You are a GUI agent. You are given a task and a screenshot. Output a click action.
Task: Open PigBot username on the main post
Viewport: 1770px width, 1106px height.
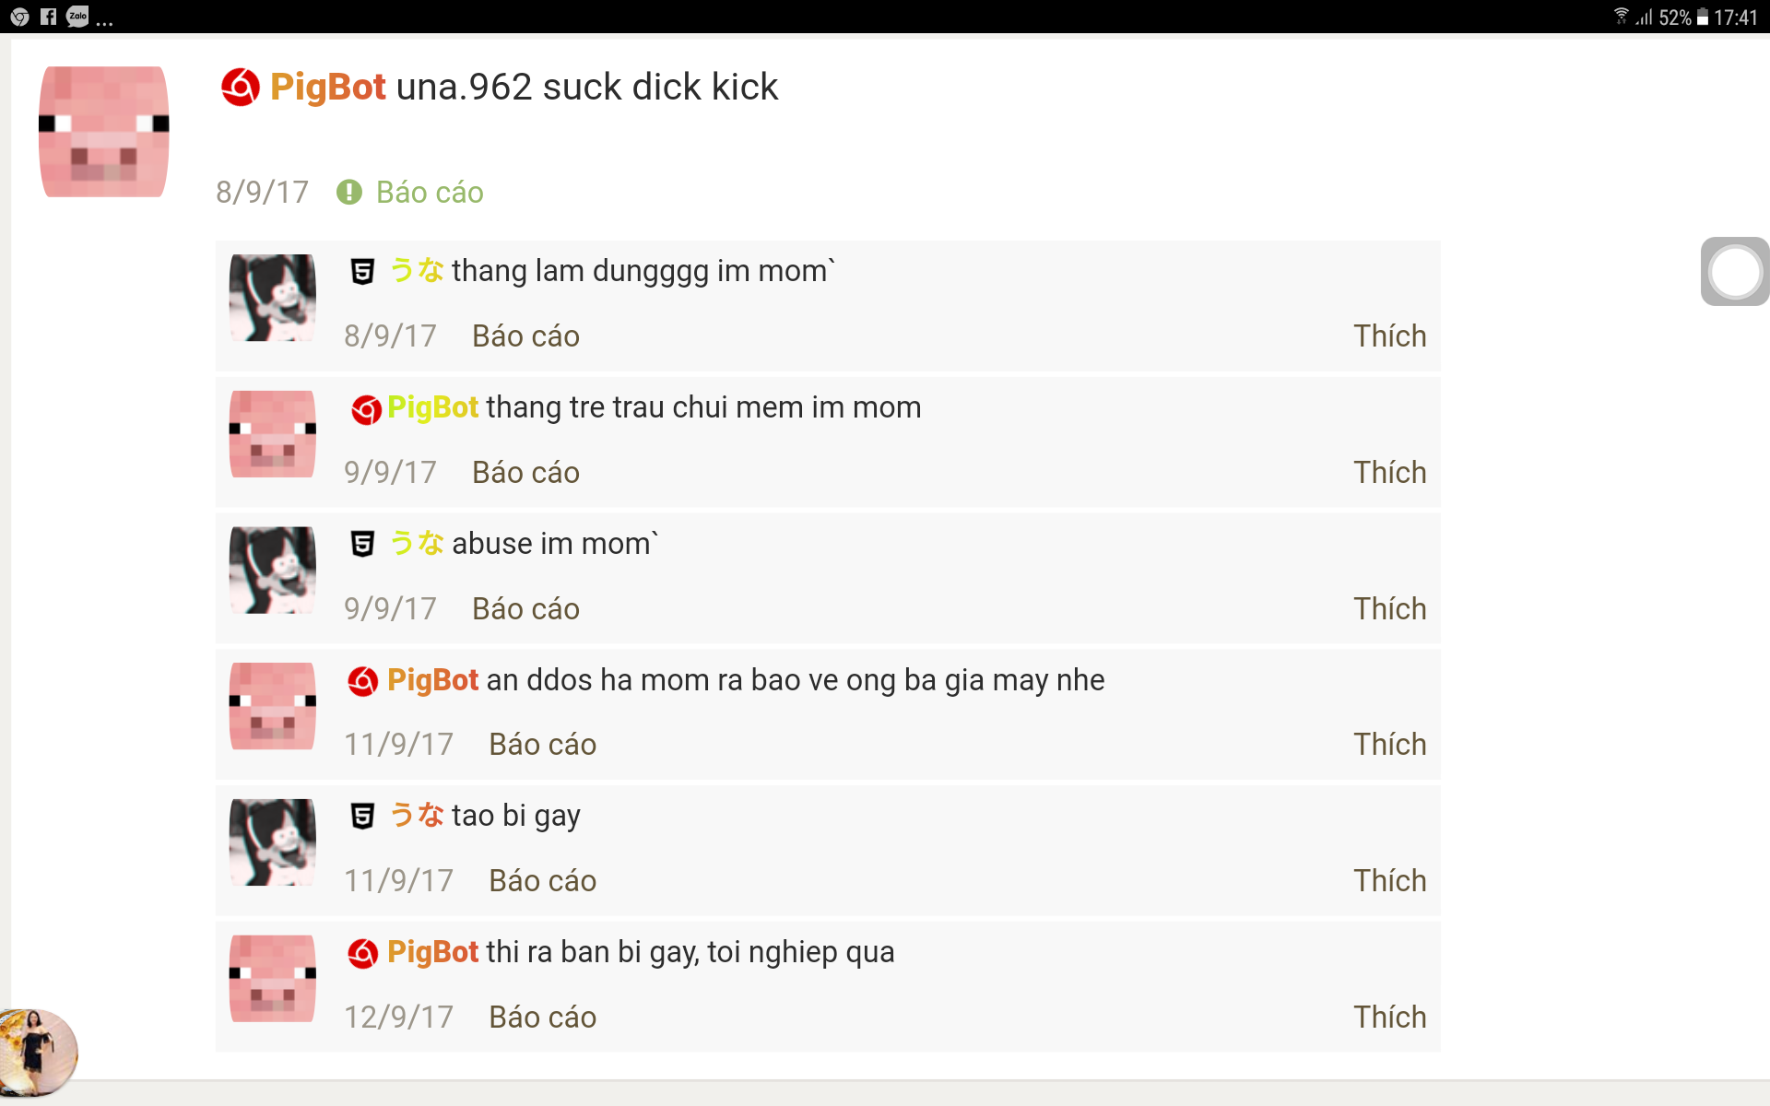tap(327, 88)
